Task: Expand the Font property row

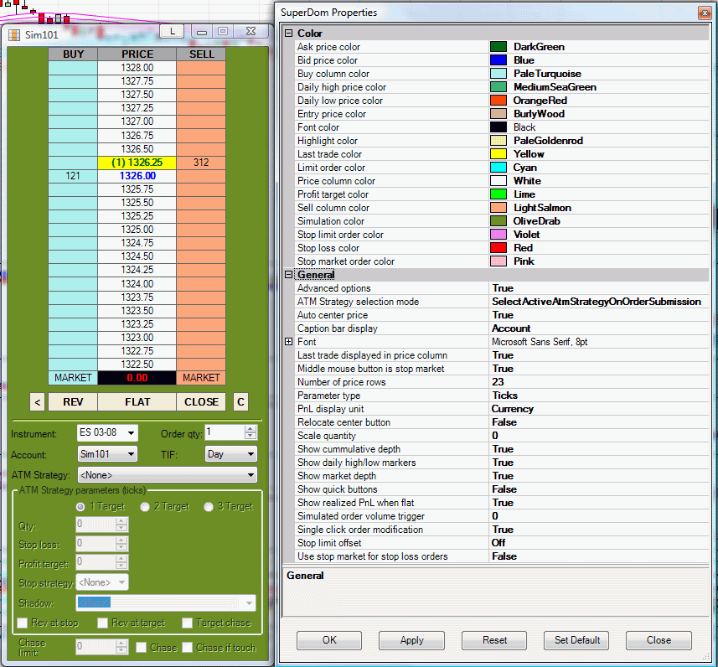Action: coord(288,341)
